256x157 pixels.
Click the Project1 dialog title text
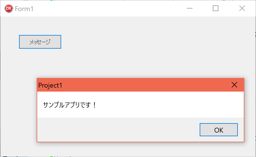coord(50,85)
